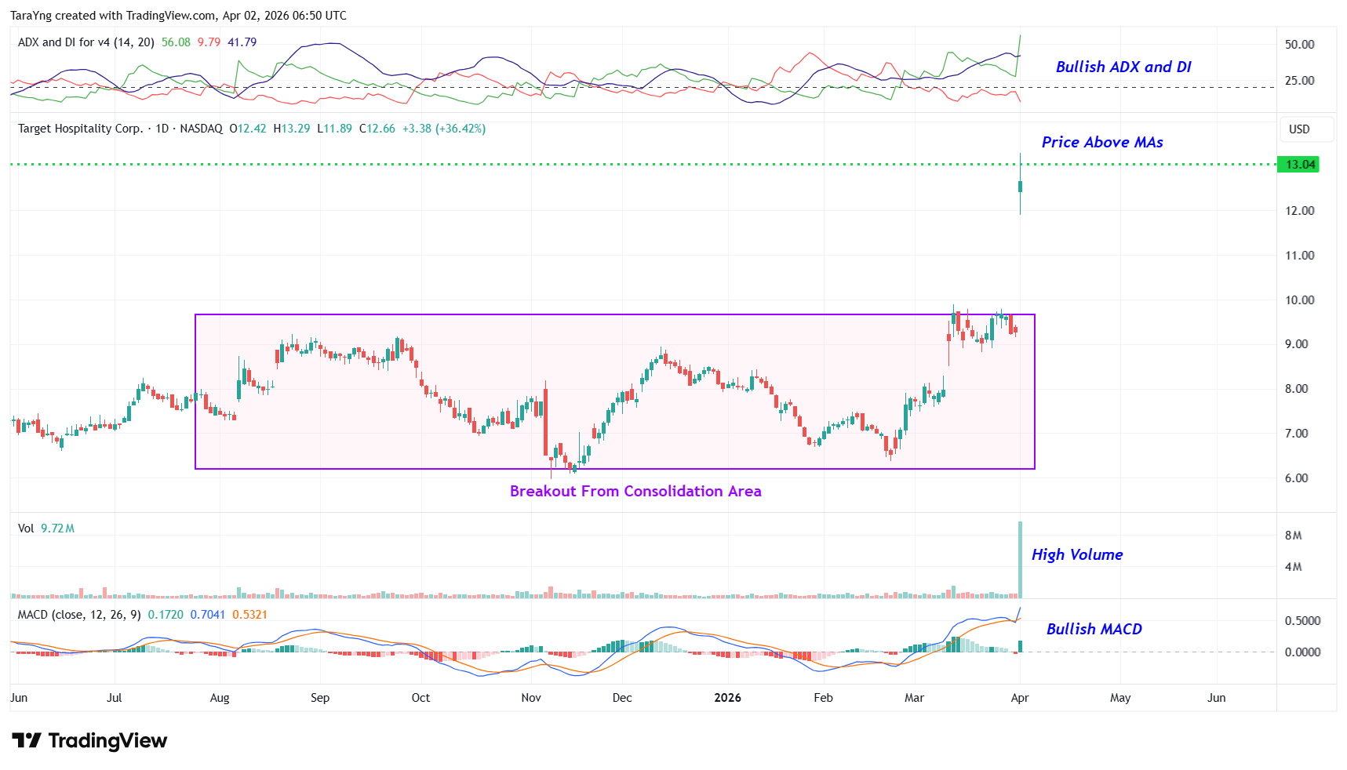Select the 'Bullish ADX and DI' annotation
1347x770 pixels.
click(1123, 67)
